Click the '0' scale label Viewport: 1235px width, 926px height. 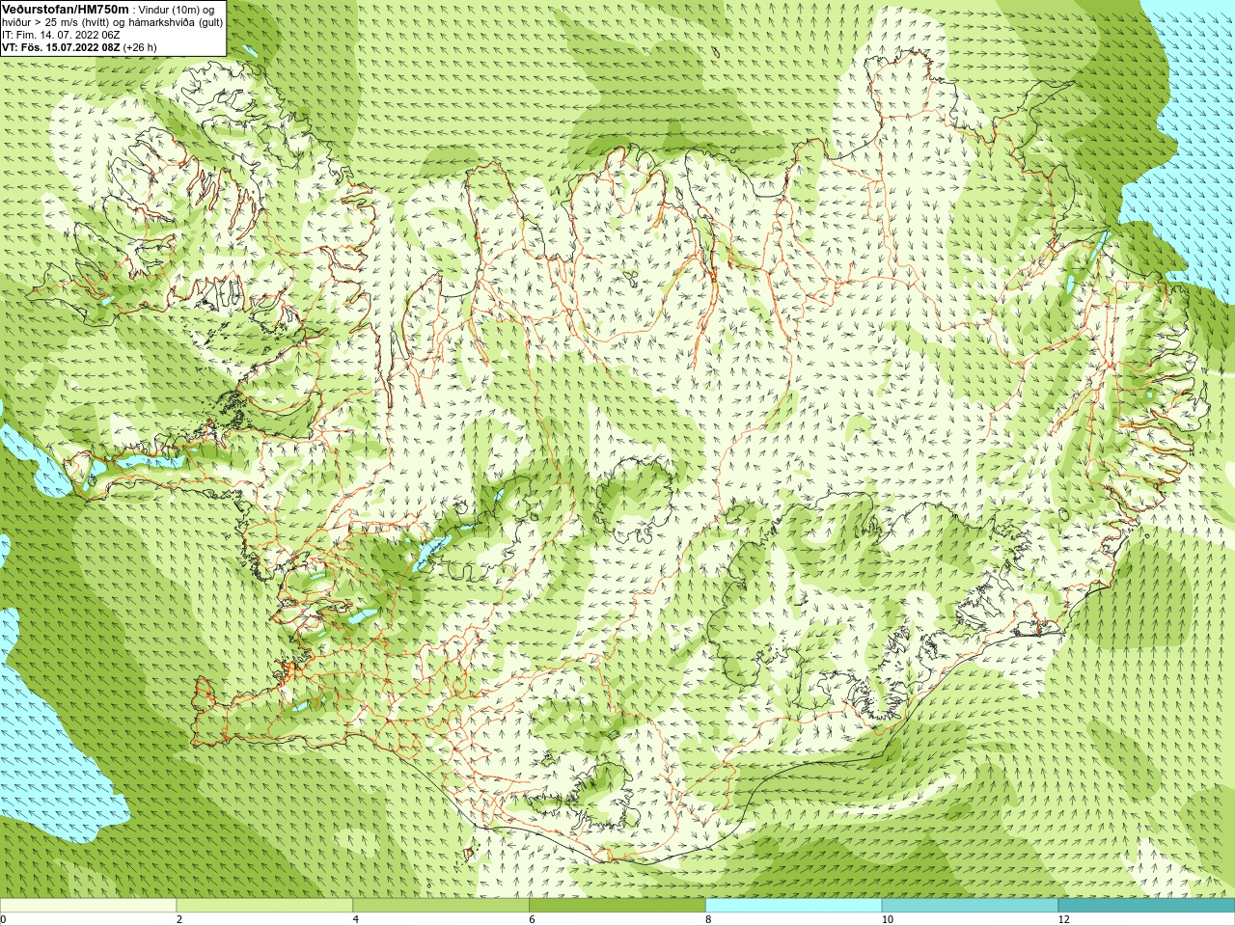coord(3,919)
